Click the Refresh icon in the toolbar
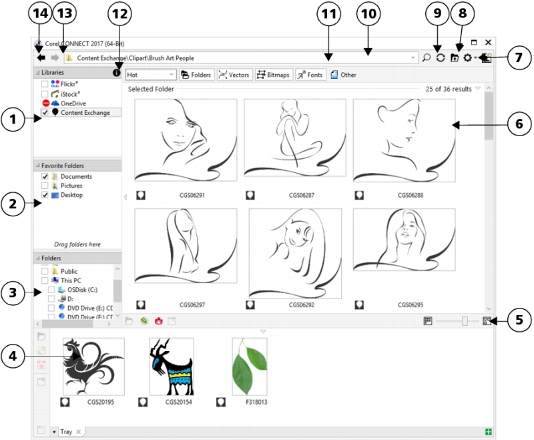 click(x=441, y=58)
